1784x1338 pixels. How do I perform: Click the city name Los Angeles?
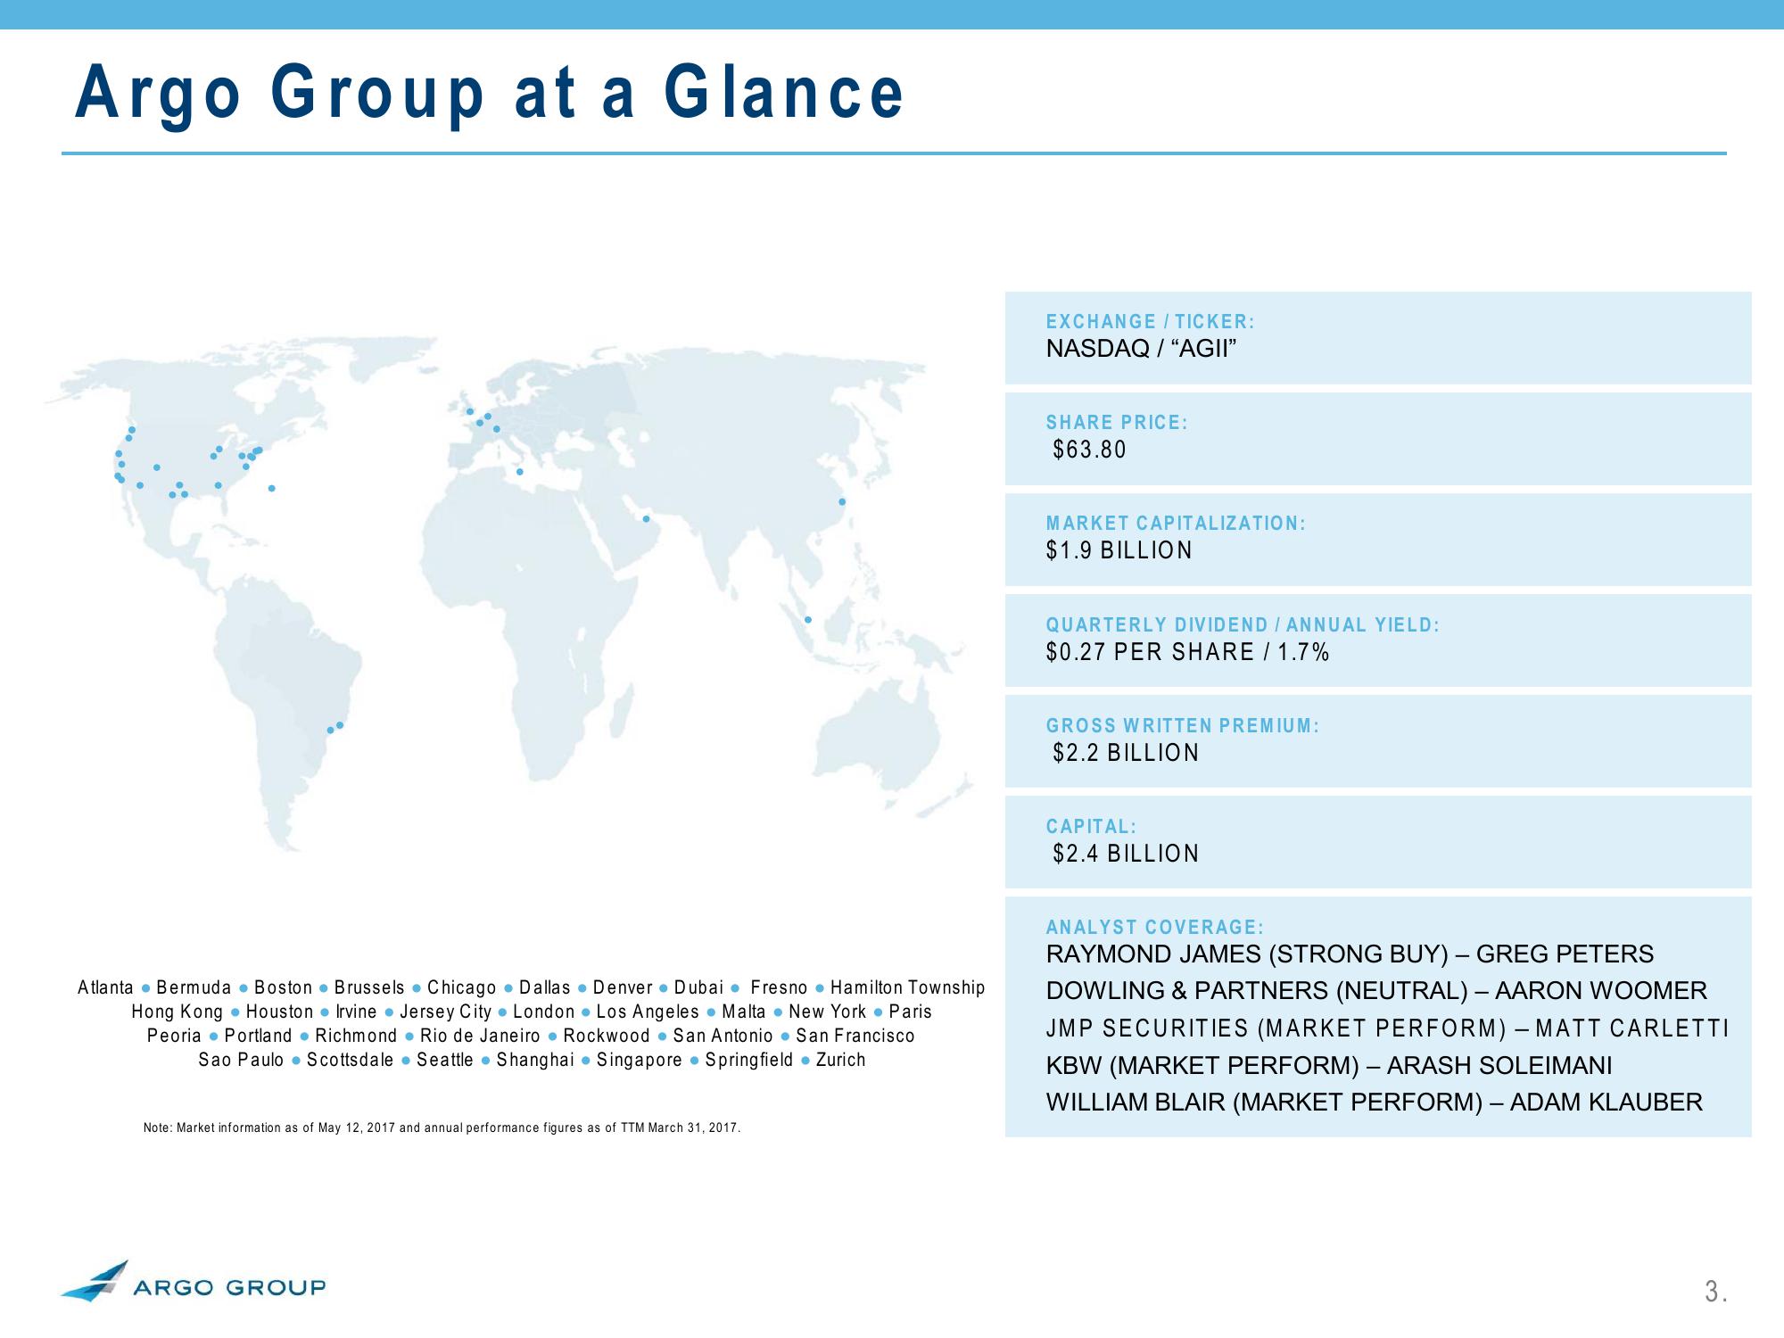point(648,1012)
